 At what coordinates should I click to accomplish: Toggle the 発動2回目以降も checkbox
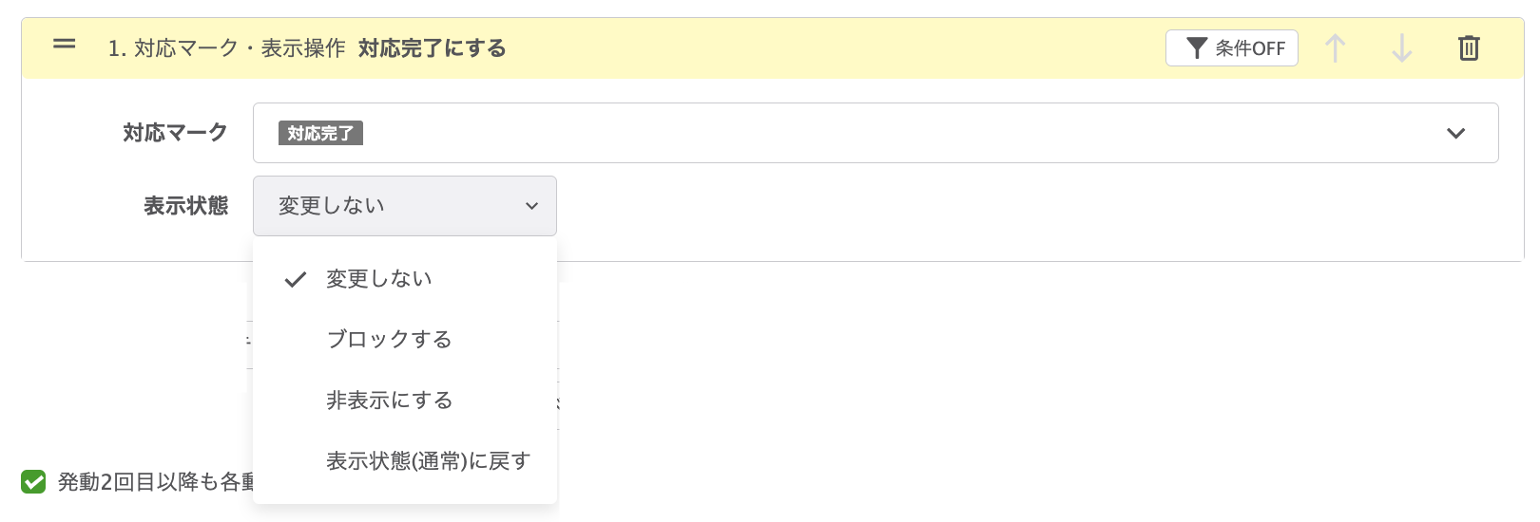click(33, 482)
